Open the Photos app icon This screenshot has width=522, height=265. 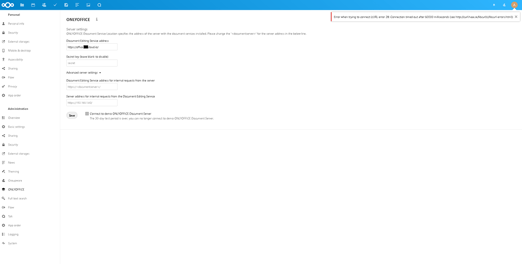[88, 5]
